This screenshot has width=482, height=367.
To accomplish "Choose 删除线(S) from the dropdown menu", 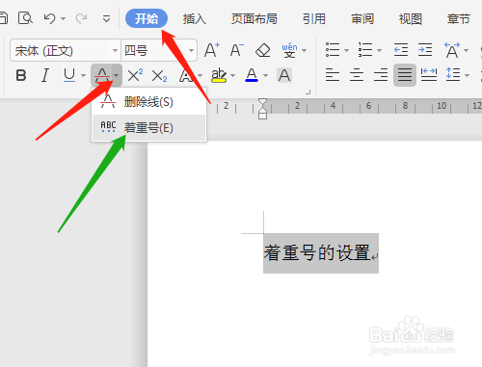I will tap(148, 102).
